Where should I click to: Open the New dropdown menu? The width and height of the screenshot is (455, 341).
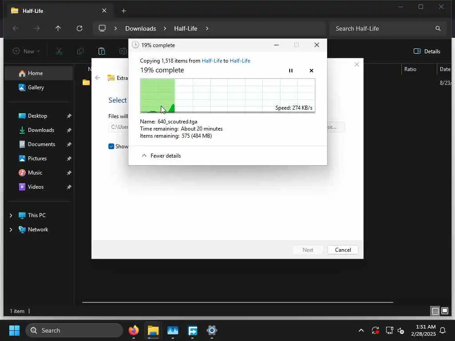26,52
